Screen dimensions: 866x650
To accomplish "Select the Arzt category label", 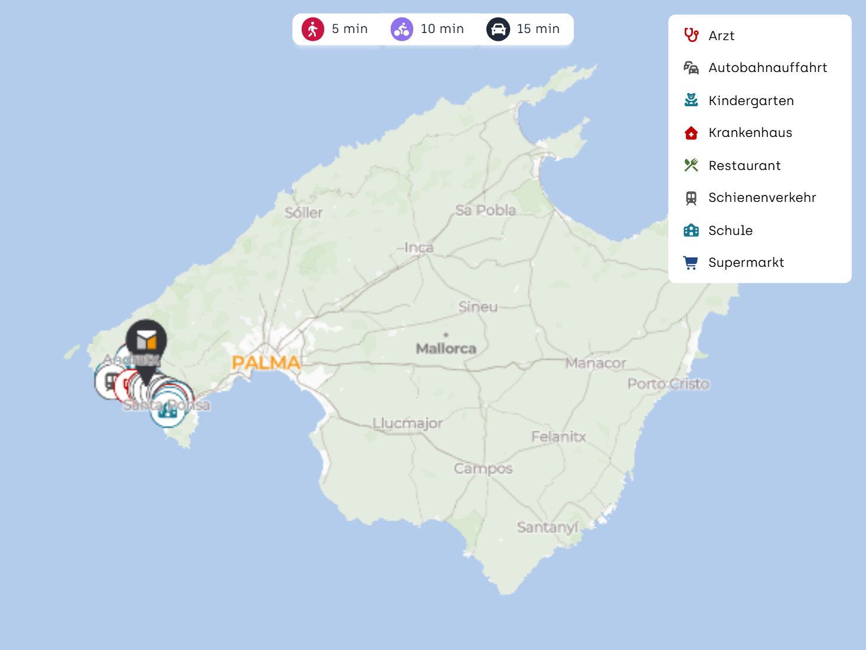I will 721,36.
